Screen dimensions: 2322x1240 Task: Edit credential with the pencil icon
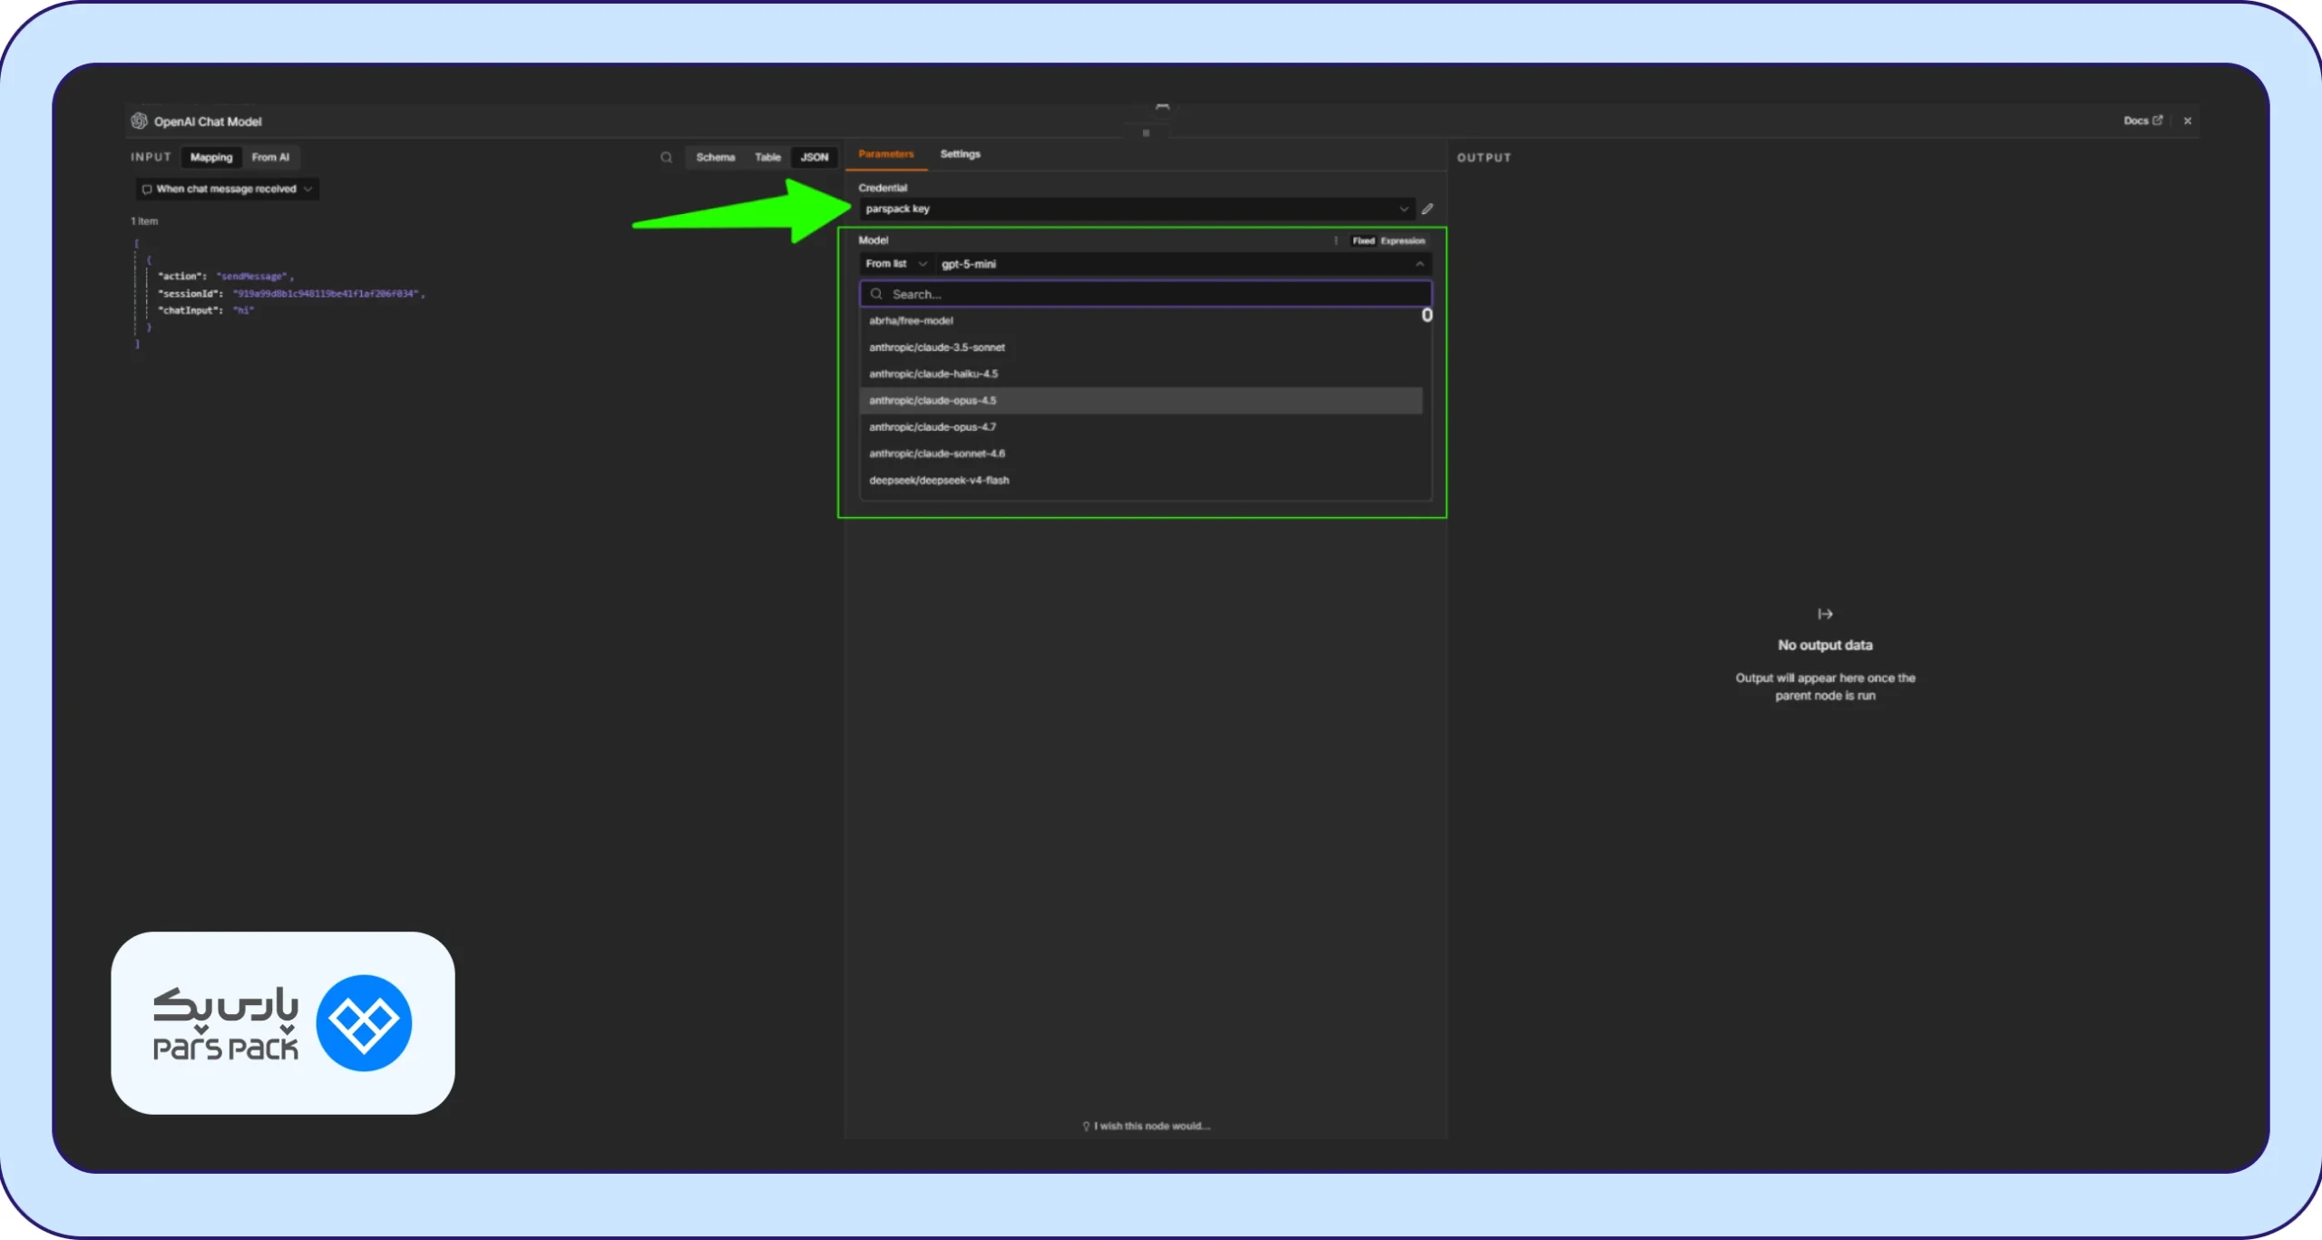pyautogui.click(x=1428, y=210)
